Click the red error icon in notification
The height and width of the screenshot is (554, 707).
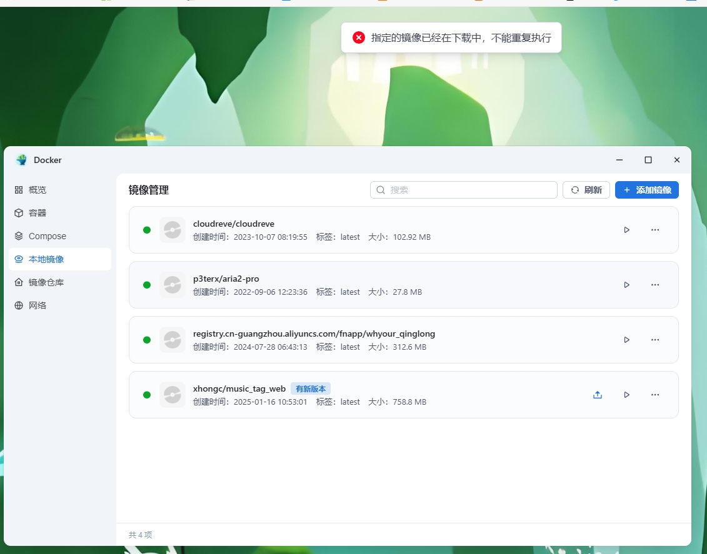pyautogui.click(x=358, y=37)
